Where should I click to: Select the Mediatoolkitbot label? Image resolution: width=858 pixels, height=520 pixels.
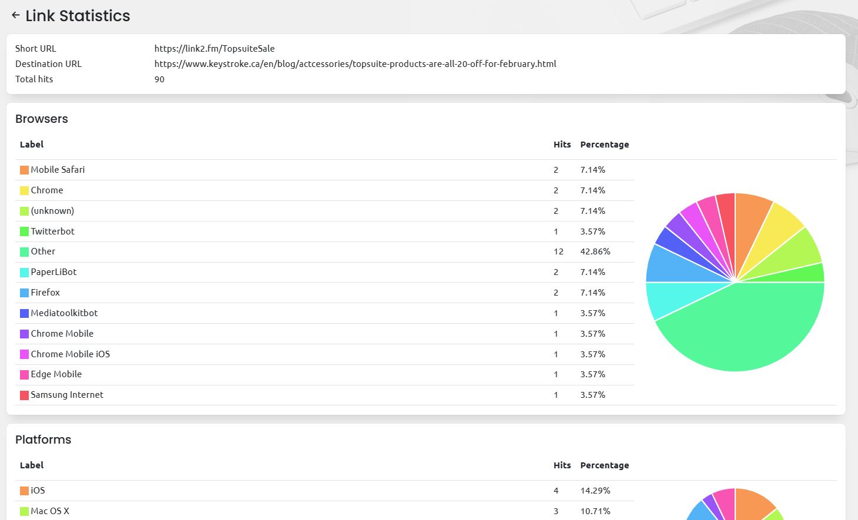coord(64,313)
